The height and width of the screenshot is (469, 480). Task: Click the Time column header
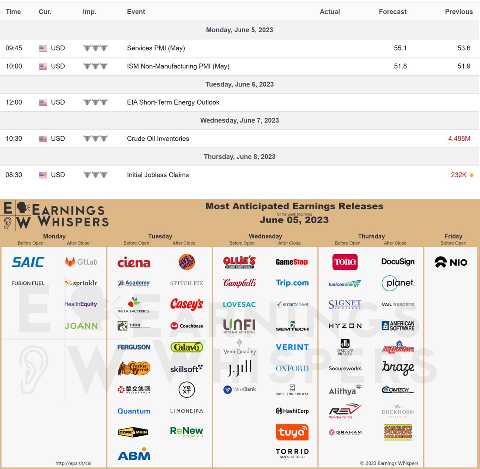[x=13, y=12]
